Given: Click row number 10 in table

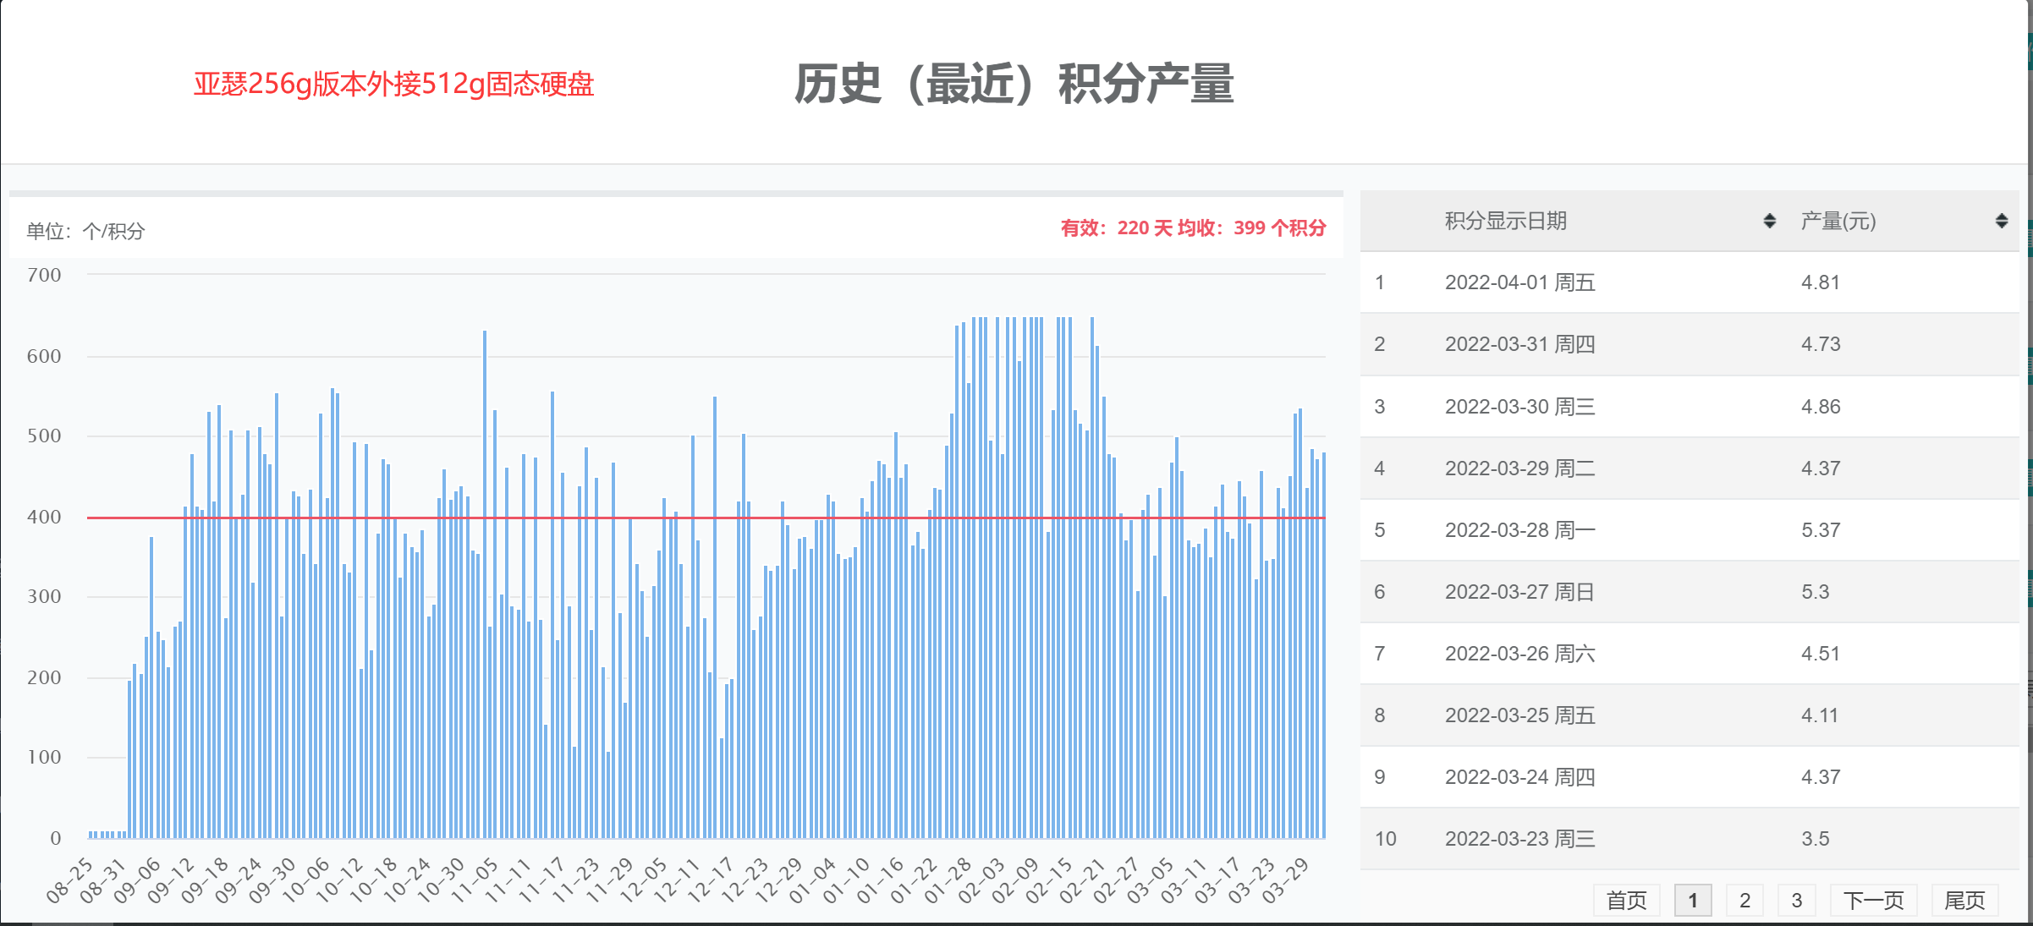Looking at the screenshot, I should pyautogui.click(x=1386, y=838).
